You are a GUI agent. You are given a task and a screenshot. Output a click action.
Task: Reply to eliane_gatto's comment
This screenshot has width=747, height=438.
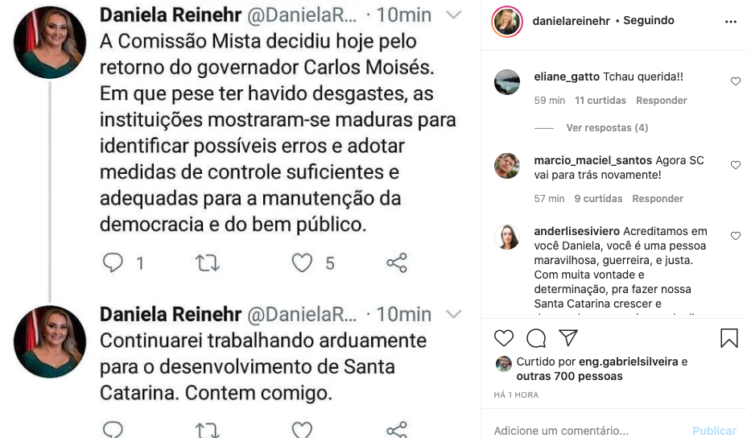click(x=661, y=101)
